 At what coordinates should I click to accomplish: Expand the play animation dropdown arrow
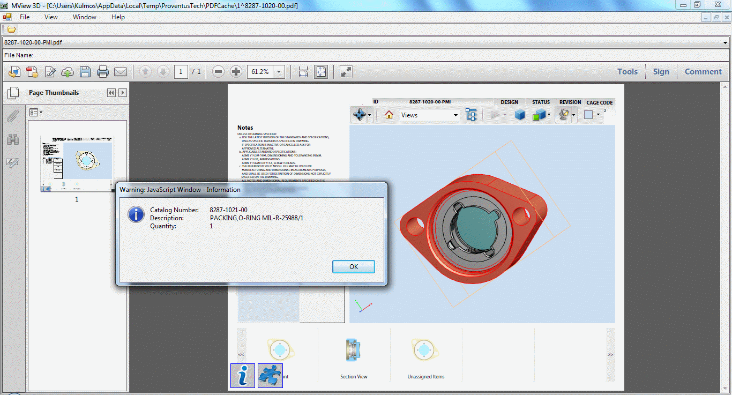(505, 115)
